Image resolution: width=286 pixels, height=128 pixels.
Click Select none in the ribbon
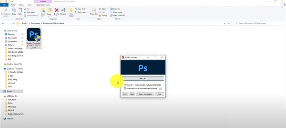click(116, 12)
